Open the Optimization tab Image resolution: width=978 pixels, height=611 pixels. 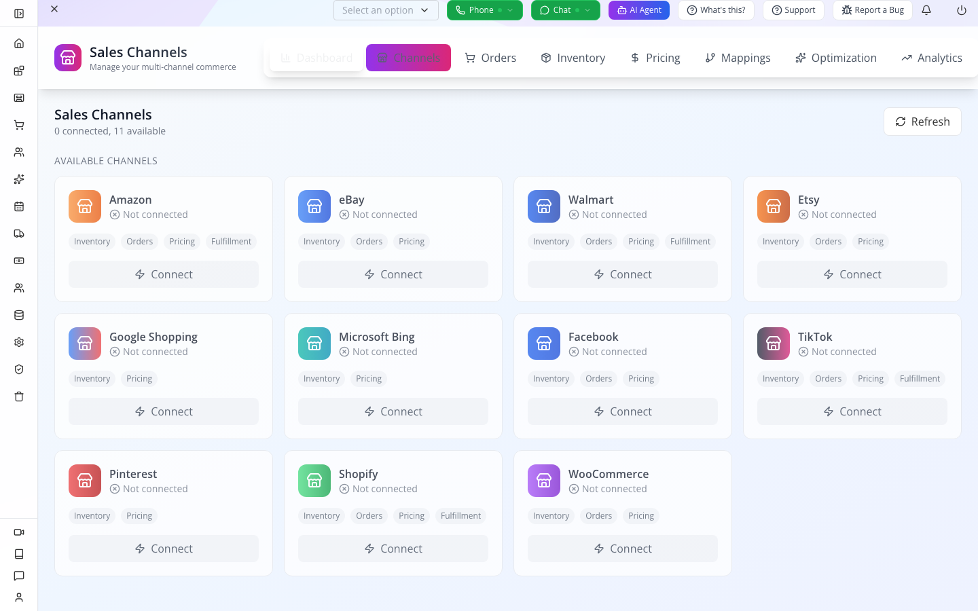(836, 58)
